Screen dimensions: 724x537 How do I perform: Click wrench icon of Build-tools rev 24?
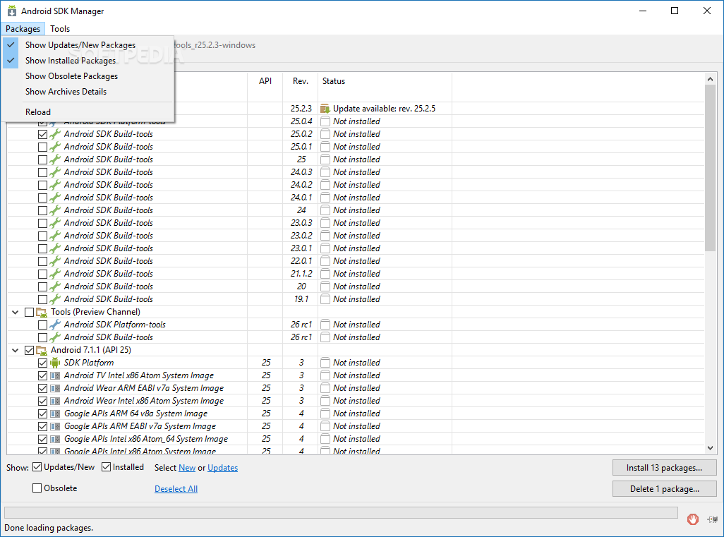[55, 210]
